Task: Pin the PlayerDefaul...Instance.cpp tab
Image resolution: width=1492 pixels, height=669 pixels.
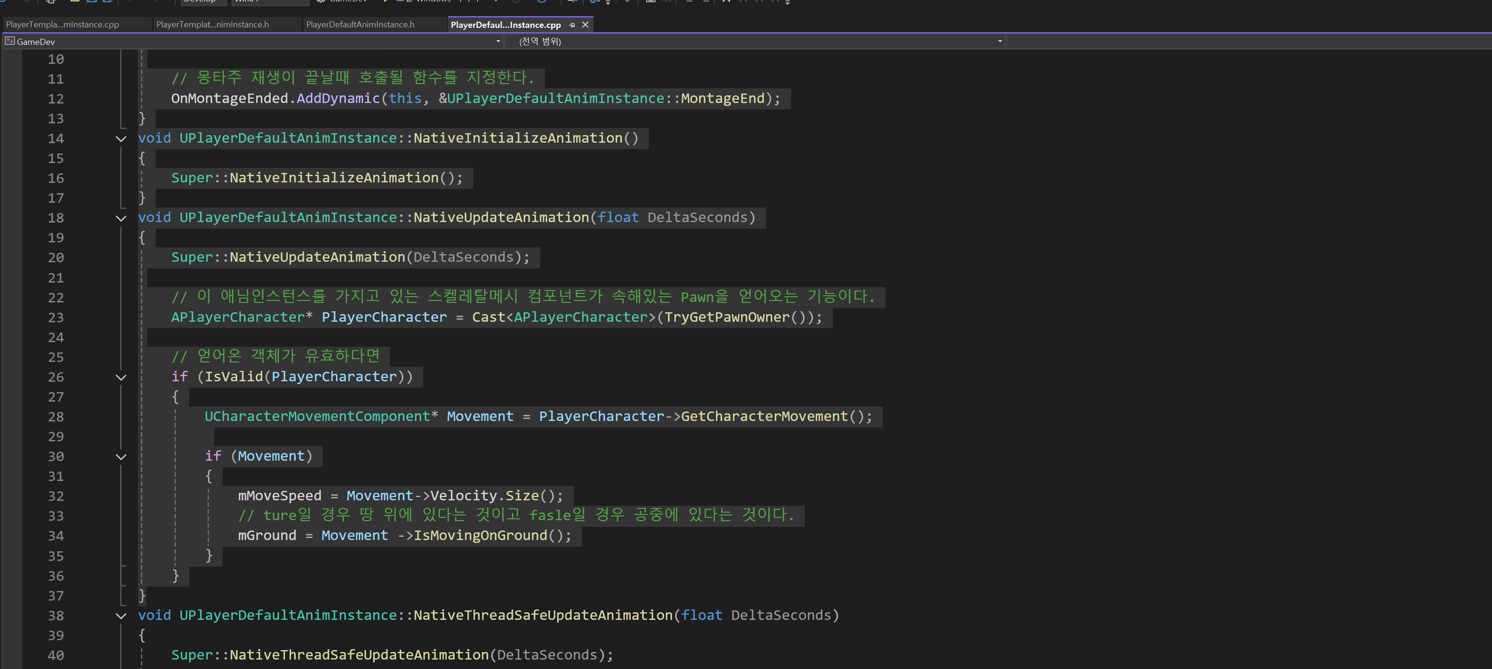Action: pyautogui.click(x=572, y=25)
